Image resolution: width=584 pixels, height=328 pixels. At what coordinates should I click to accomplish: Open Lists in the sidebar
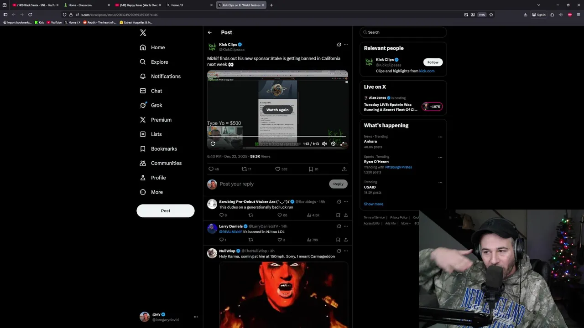pos(151,134)
